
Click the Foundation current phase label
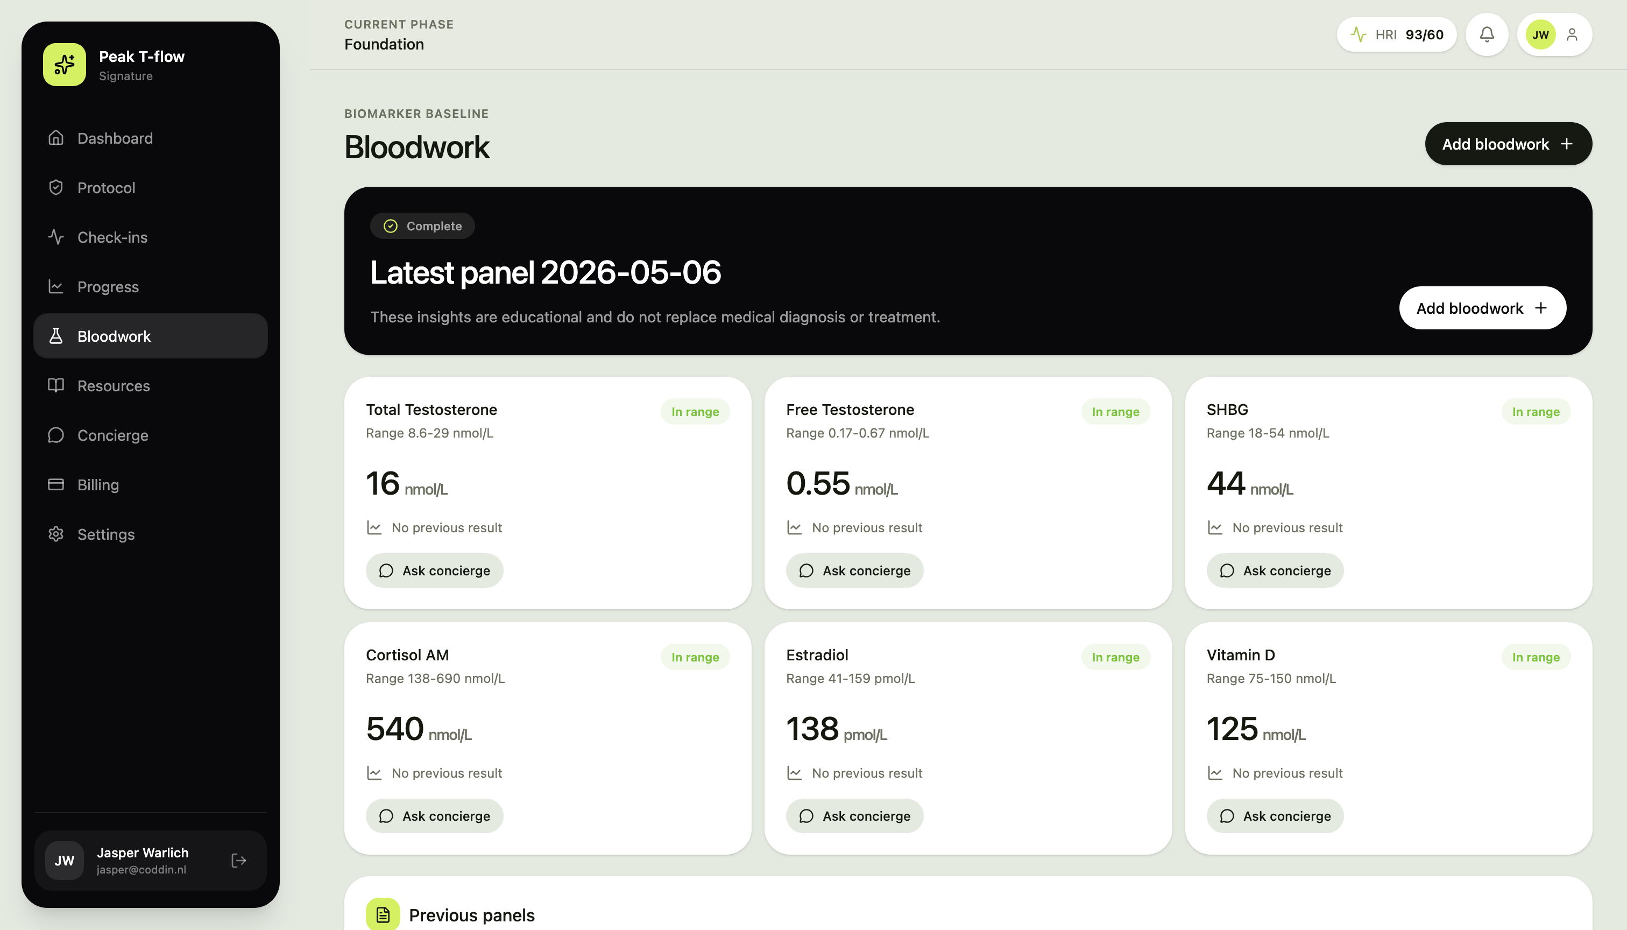(384, 44)
